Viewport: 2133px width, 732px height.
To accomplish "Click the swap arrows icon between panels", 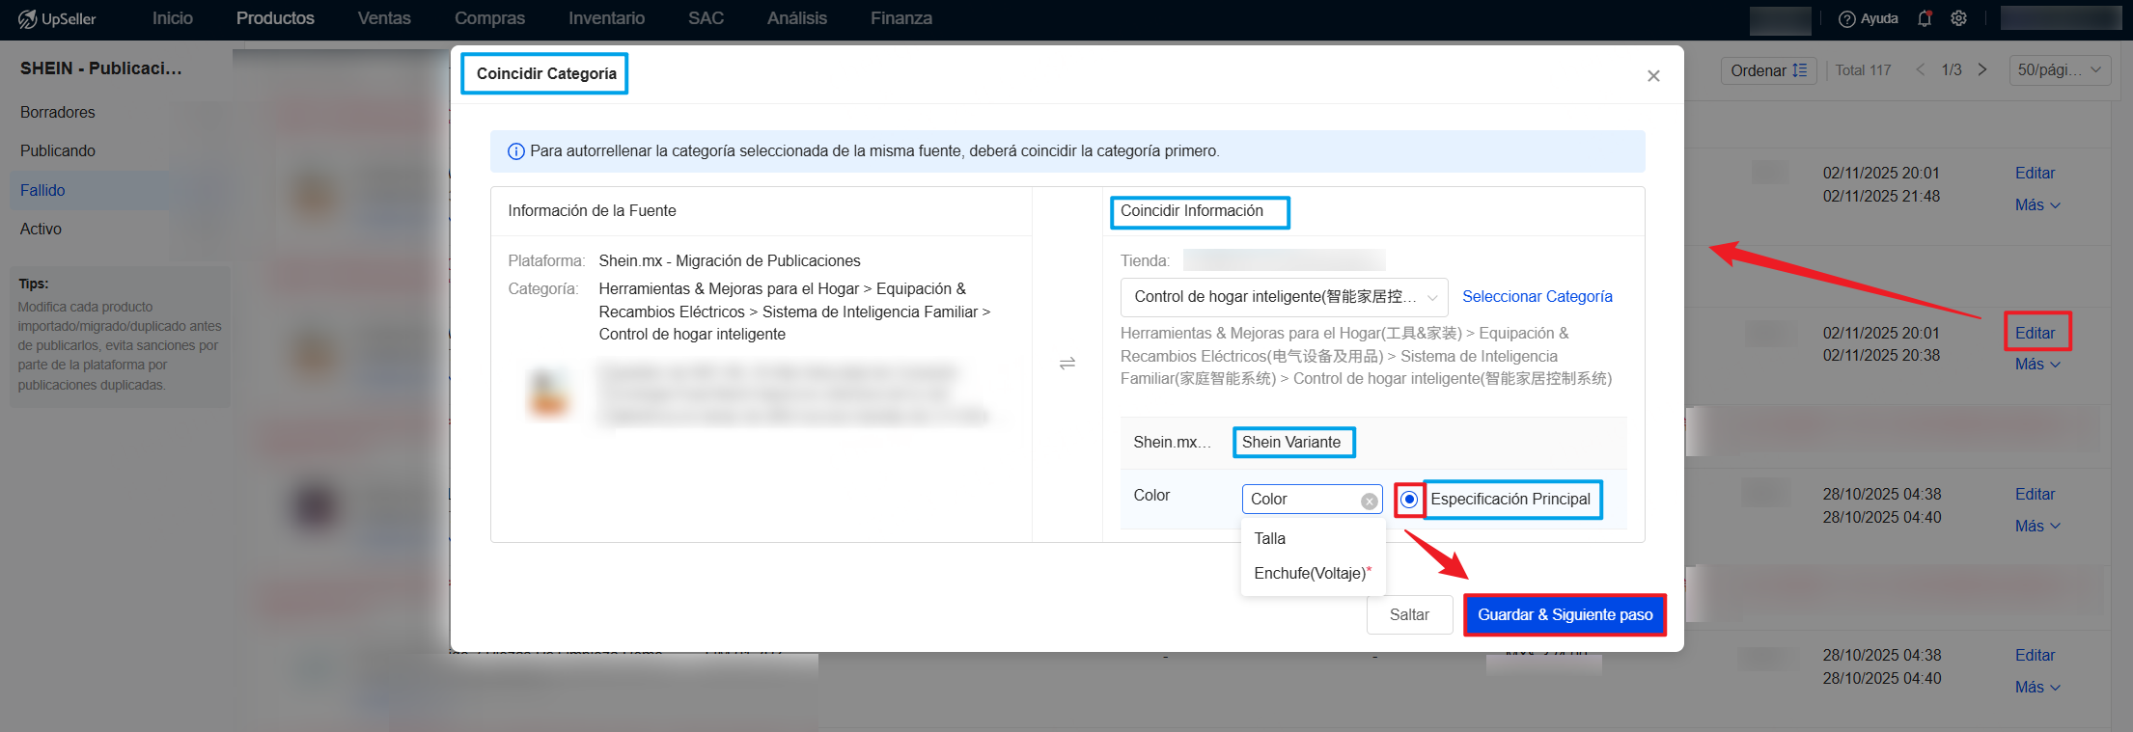I will [x=1067, y=364].
